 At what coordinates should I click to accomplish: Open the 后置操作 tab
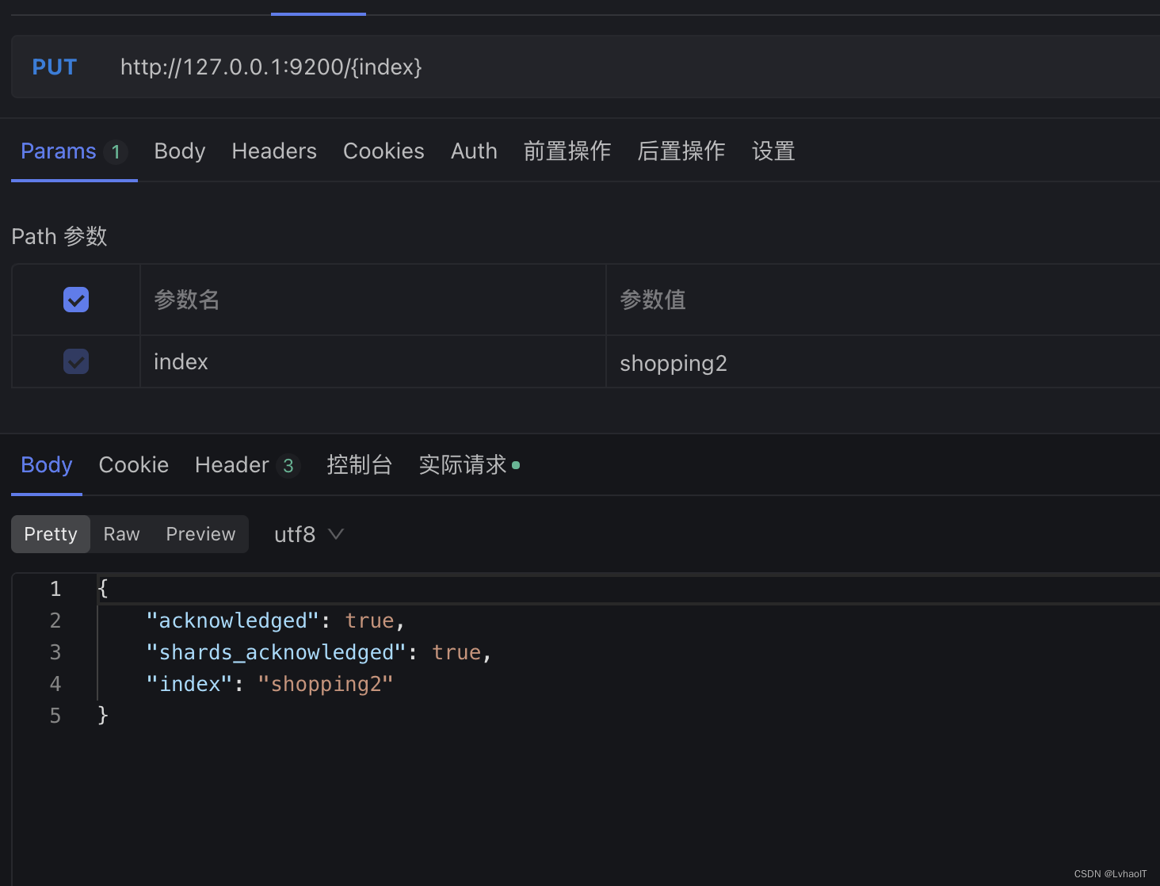(681, 151)
